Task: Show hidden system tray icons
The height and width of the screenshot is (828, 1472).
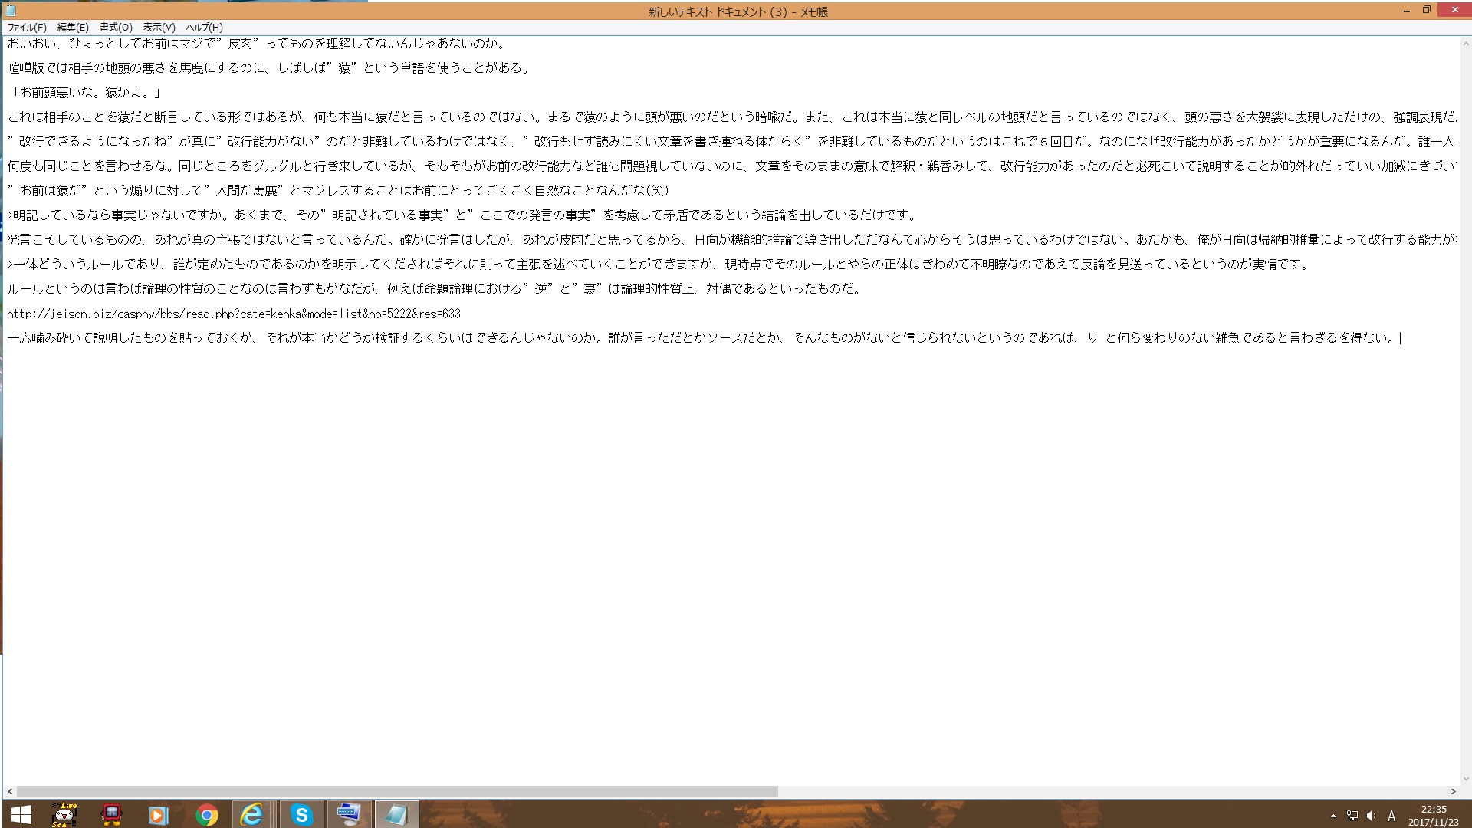Action: pos(1333,816)
